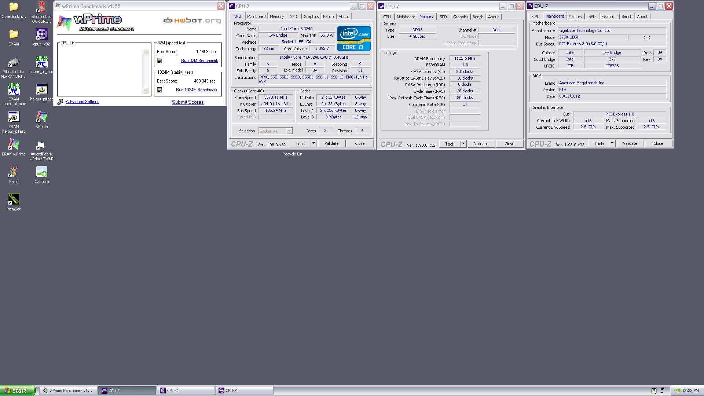Click the Close button in the Mainboard CPU-Z window
Screen dimensions: 704x396
pyautogui.click(x=658, y=143)
